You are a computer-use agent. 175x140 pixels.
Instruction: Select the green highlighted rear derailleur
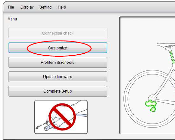pos(151,105)
